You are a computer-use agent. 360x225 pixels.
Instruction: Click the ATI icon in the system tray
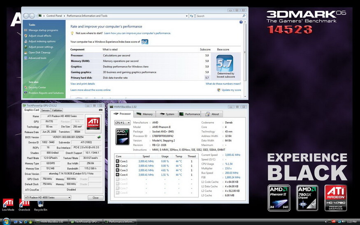pyautogui.click(x=334, y=222)
